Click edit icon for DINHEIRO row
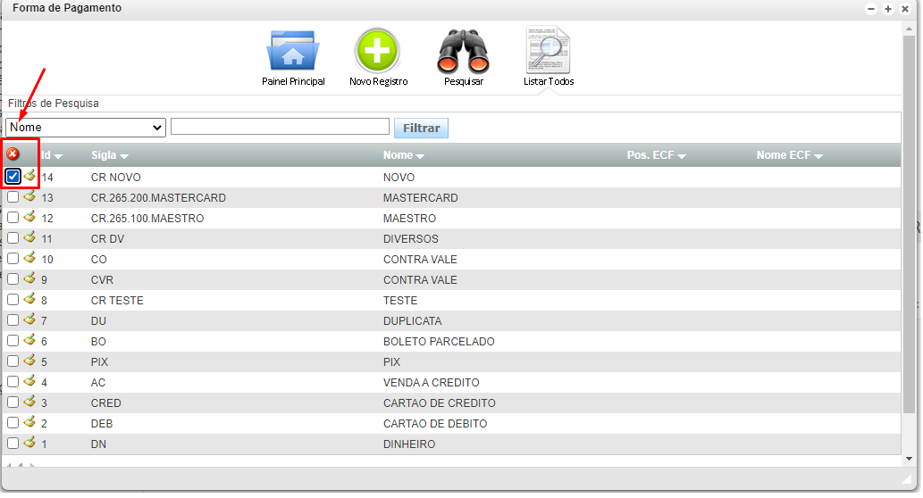The width and height of the screenshot is (923, 498). point(29,444)
